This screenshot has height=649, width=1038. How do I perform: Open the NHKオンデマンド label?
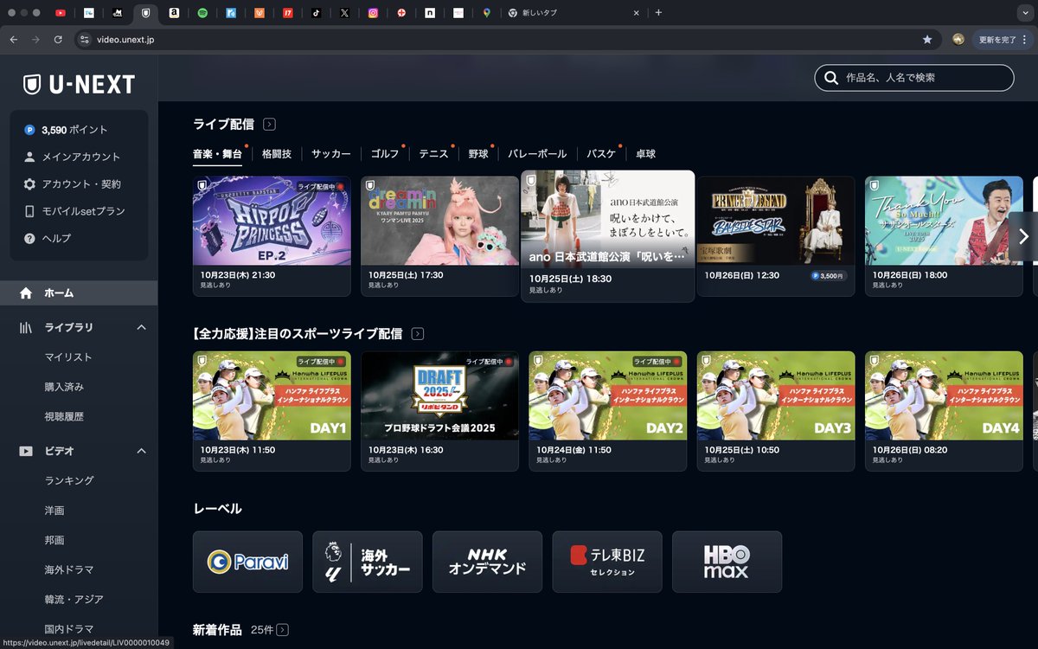(487, 562)
